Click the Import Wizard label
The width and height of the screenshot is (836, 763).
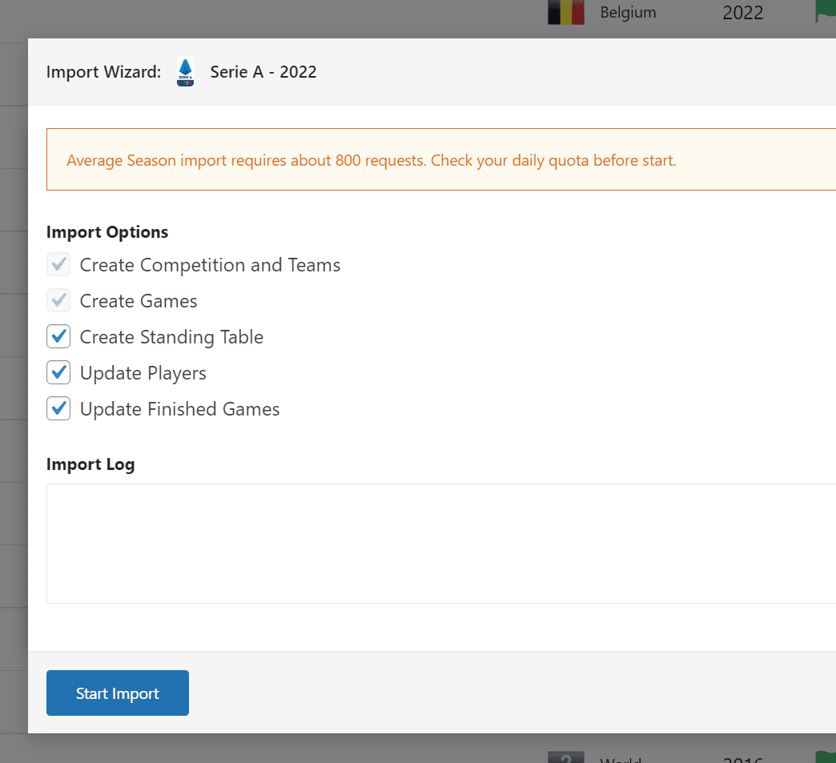(102, 71)
